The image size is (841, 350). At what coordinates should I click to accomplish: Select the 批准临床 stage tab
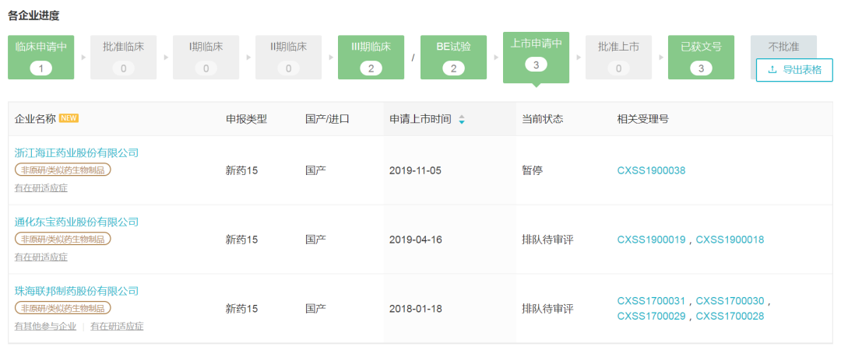[x=123, y=58]
